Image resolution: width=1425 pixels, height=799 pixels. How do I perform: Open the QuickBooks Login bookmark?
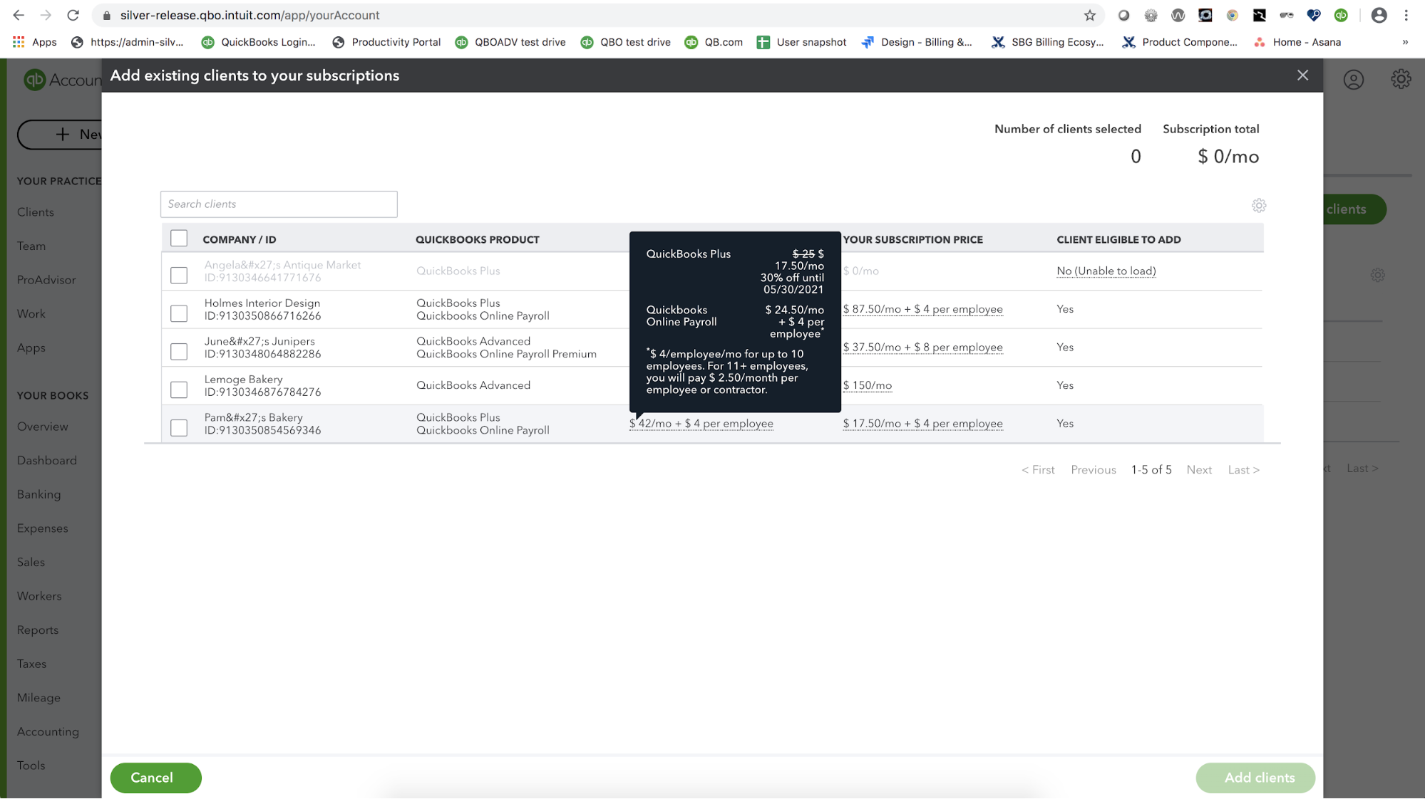pos(258,42)
